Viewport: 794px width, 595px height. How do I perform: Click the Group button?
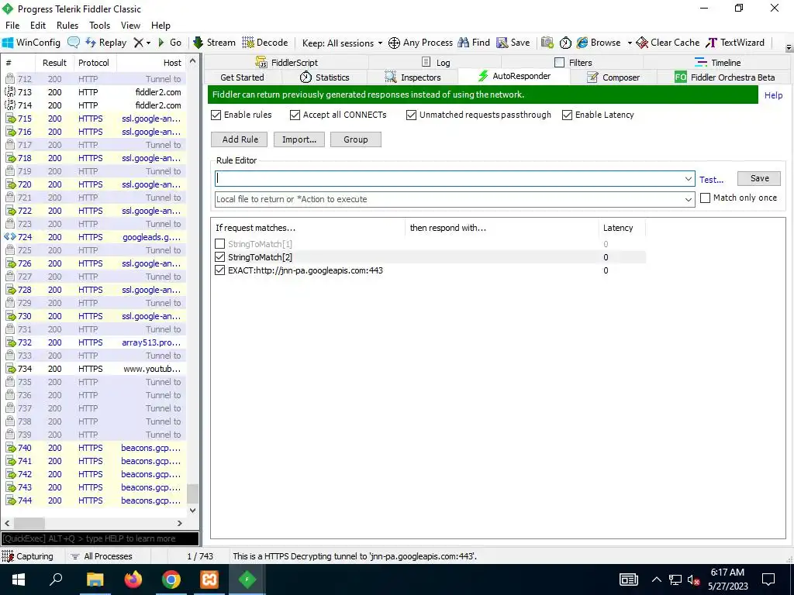[355, 139]
